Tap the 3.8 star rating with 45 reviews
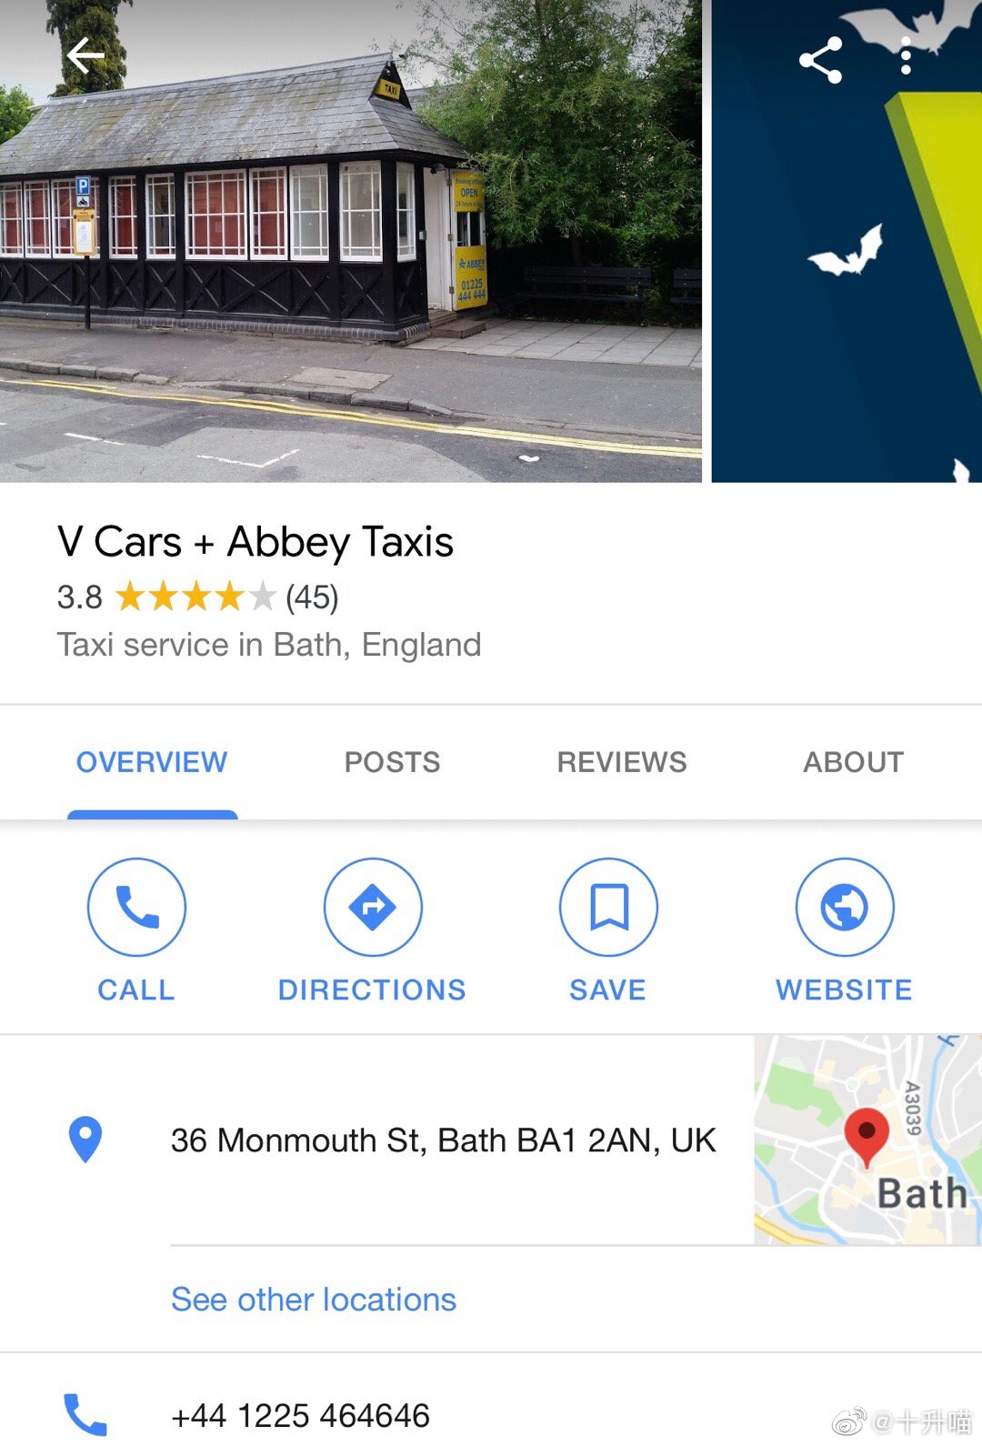Image resolution: width=982 pixels, height=1446 pixels. (x=197, y=597)
